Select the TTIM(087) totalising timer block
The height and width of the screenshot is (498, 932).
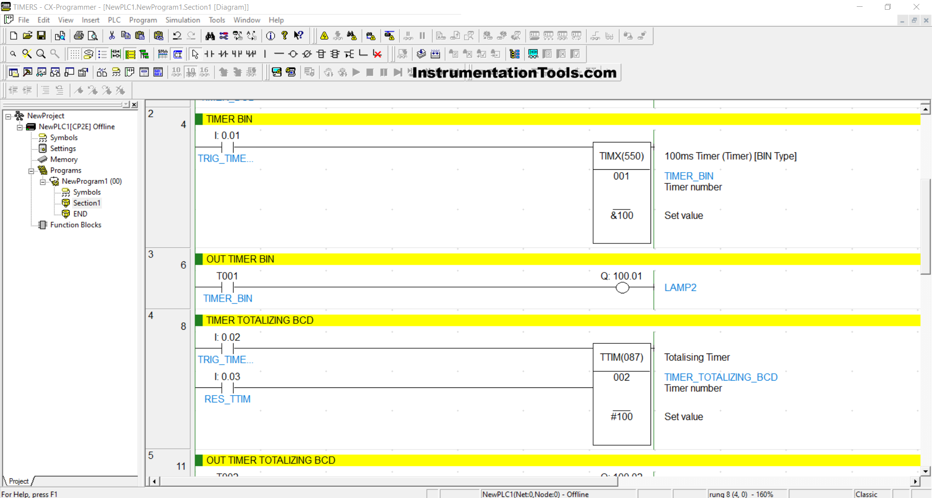[x=622, y=394]
